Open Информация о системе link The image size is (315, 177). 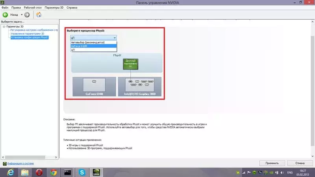[20, 164]
